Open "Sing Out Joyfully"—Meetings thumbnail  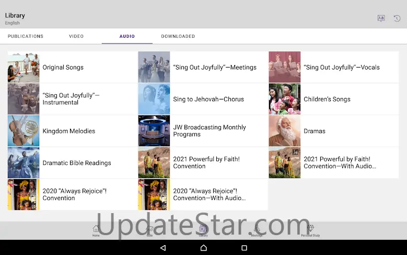click(154, 67)
